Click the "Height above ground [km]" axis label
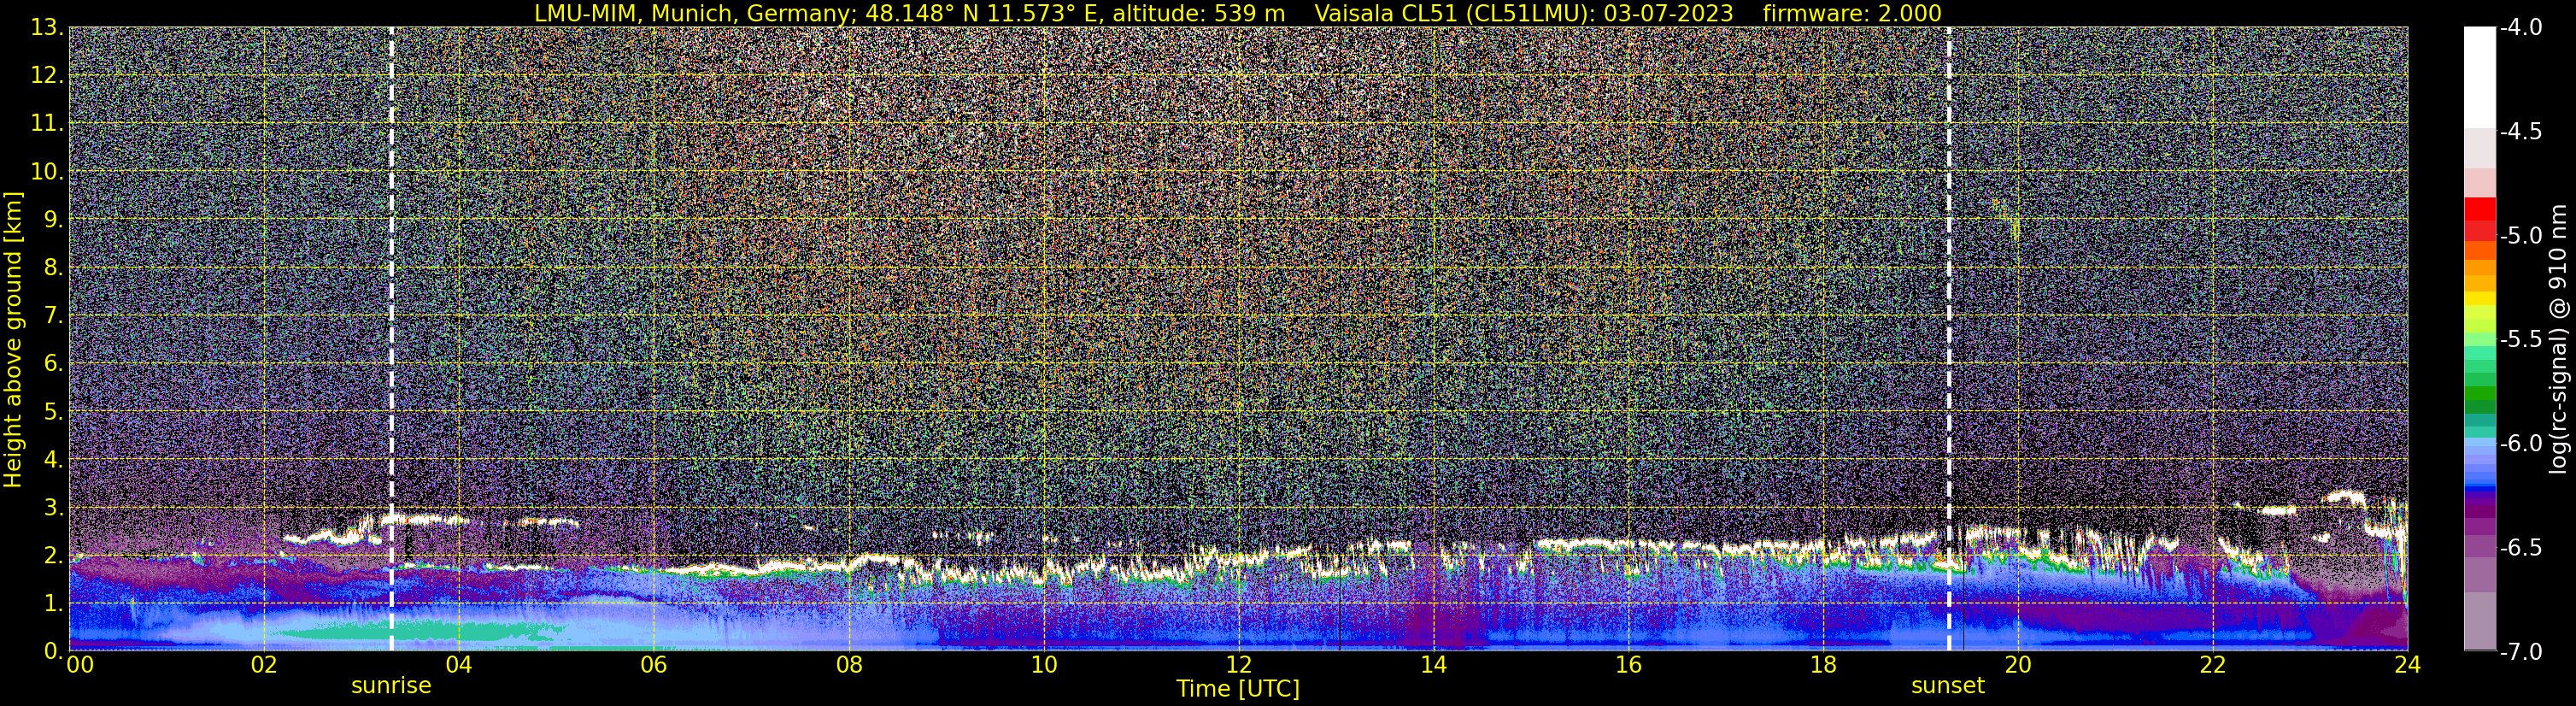This screenshot has width=2576, height=706. [x=13, y=339]
